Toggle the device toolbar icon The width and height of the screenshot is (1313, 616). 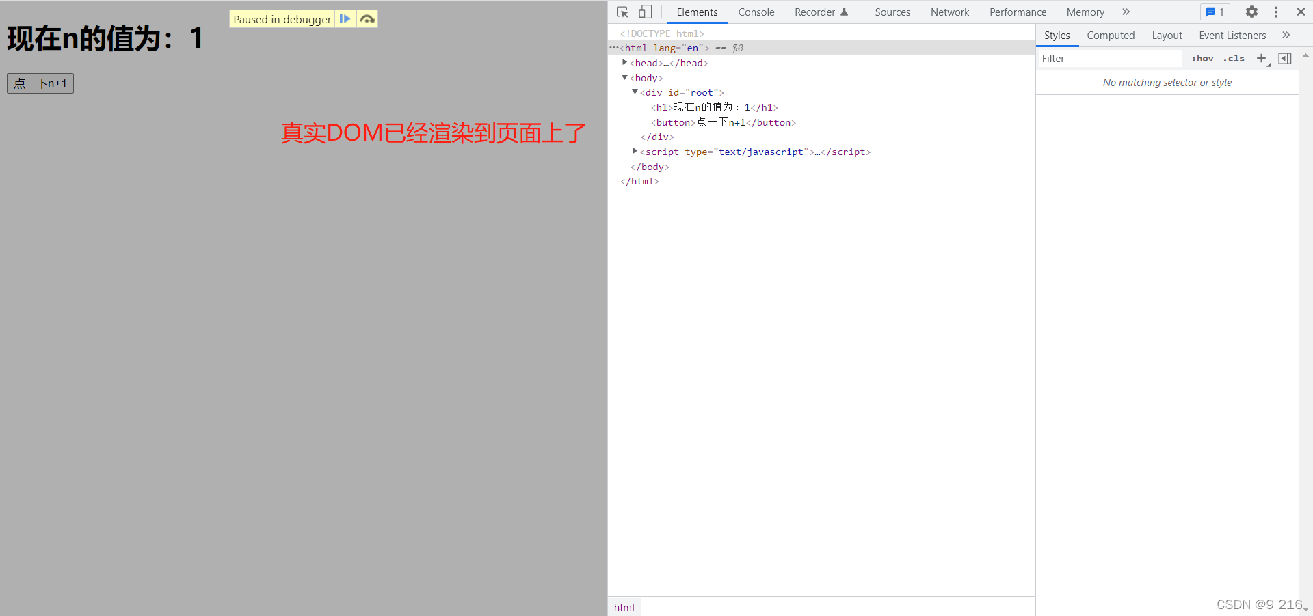pyautogui.click(x=646, y=12)
